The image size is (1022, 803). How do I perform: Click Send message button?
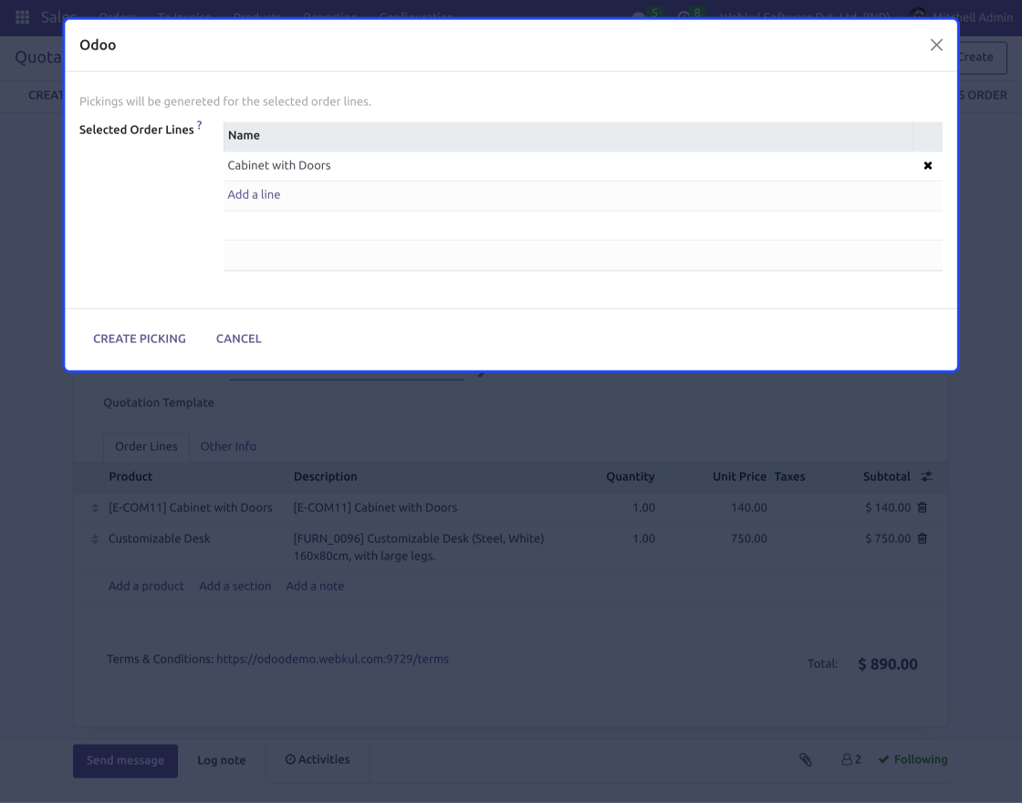(x=125, y=761)
